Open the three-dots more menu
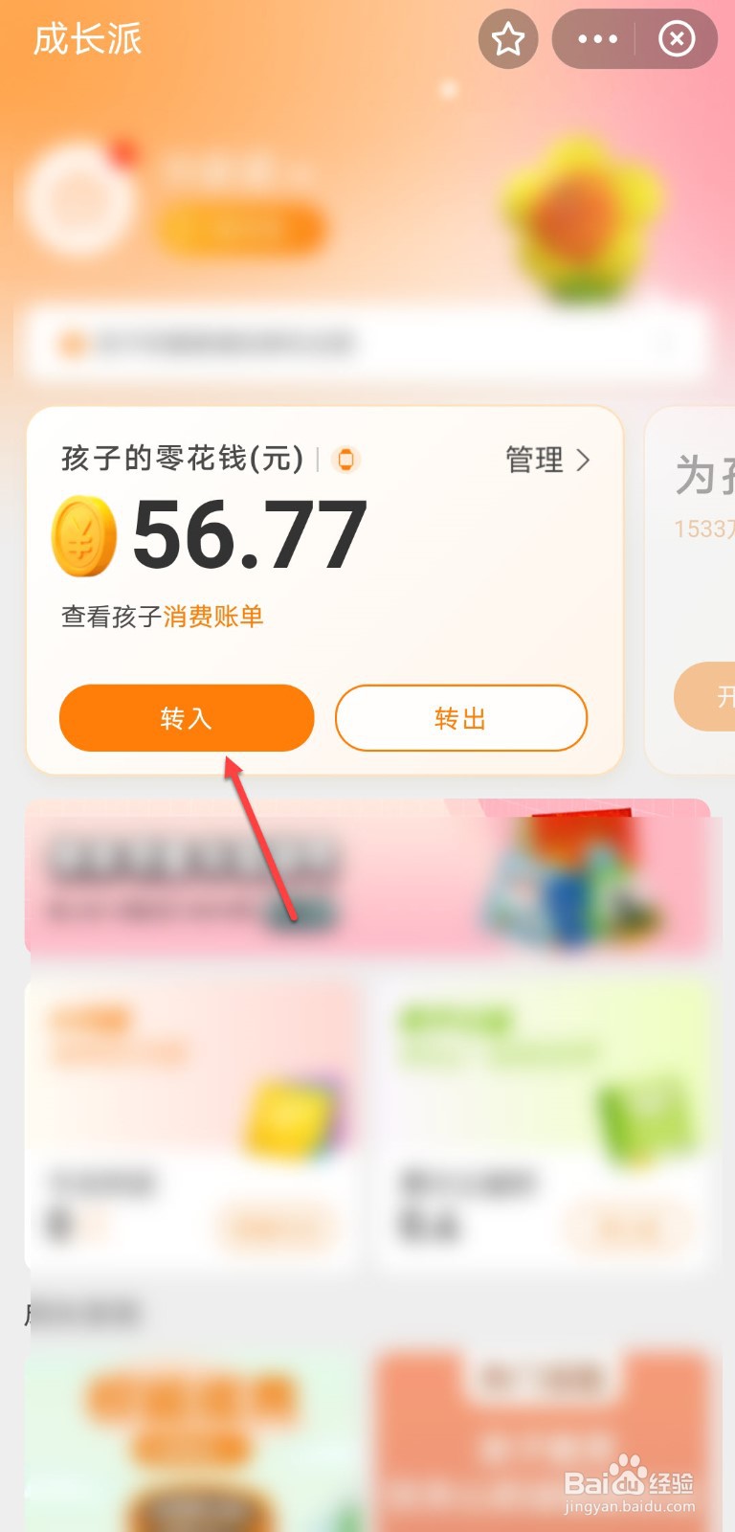Screen dimensions: 735x1532 [597, 39]
